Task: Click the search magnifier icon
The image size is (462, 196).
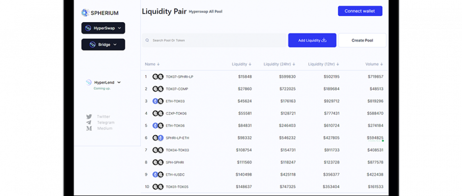Action: (x=147, y=40)
